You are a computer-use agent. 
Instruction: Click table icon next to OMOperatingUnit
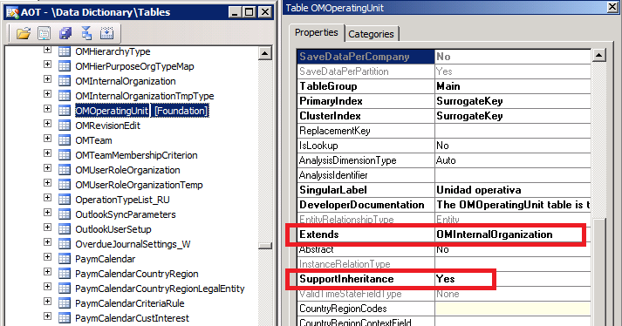(x=65, y=111)
